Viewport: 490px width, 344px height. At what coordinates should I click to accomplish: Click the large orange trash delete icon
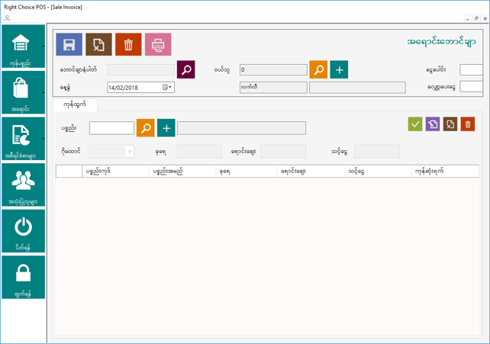click(128, 44)
